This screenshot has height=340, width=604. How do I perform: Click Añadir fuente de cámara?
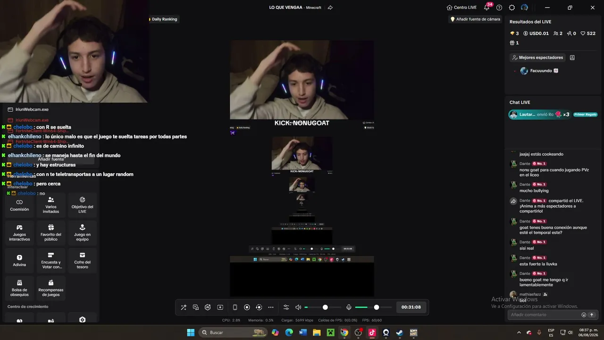point(475,19)
